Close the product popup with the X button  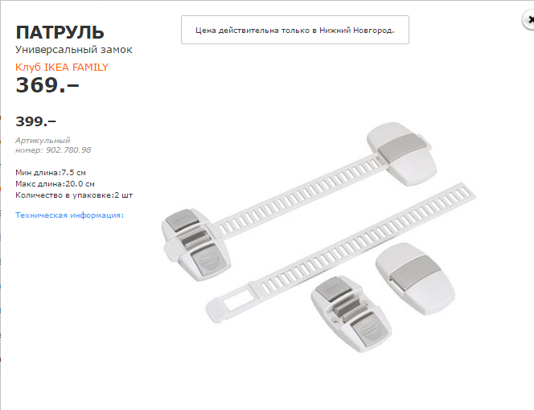click(529, 20)
